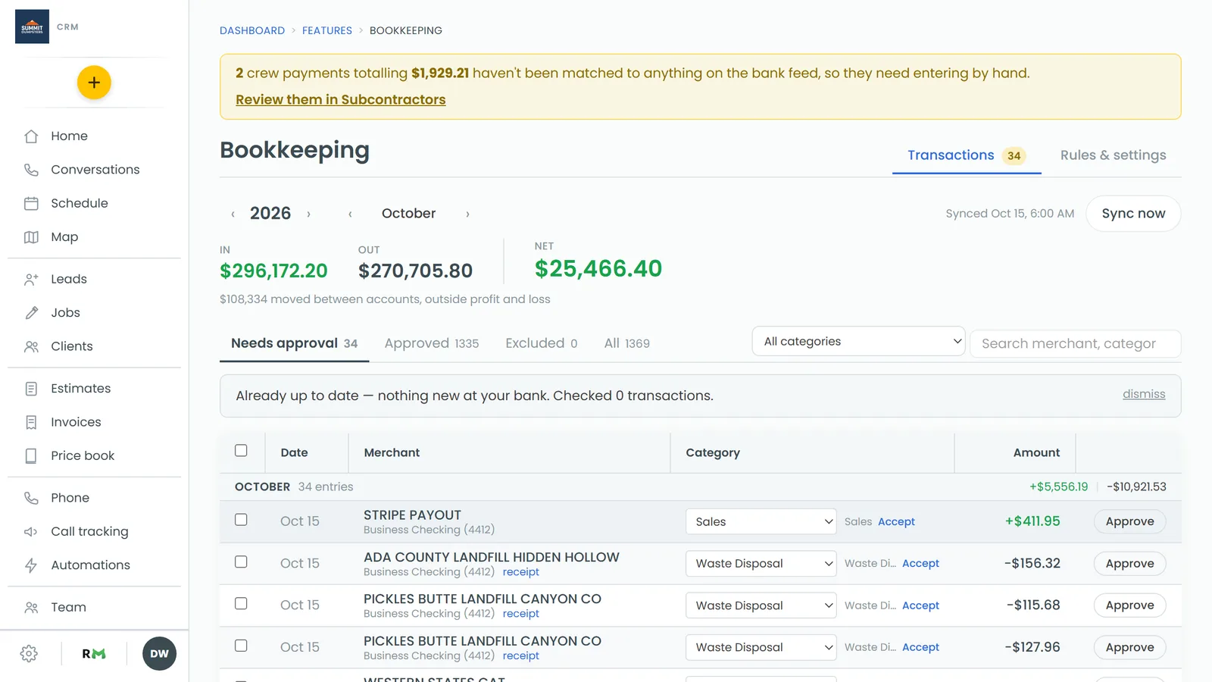Check the ADA COUNTY LANDFILL row checkbox
This screenshot has height=682, width=1212.
point(241,562)
